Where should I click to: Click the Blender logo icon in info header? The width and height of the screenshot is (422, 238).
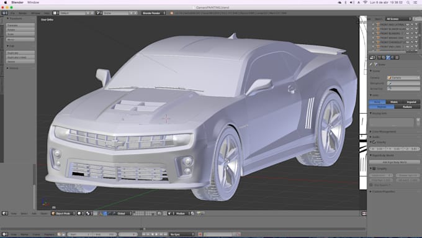pyautogui.click(x=171, y=13)
